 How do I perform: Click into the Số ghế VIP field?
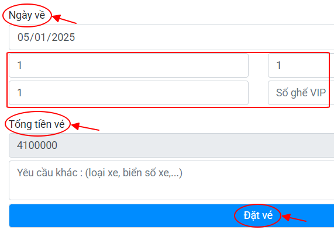[301, 93]
